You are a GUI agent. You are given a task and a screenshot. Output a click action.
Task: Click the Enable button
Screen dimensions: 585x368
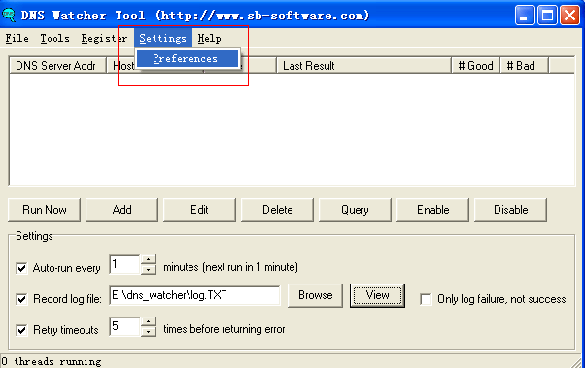[432, 210]
